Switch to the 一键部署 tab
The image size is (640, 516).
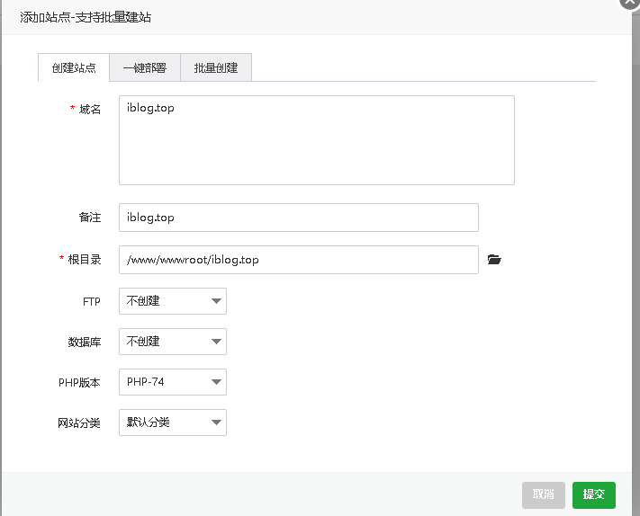click(145, 68)
